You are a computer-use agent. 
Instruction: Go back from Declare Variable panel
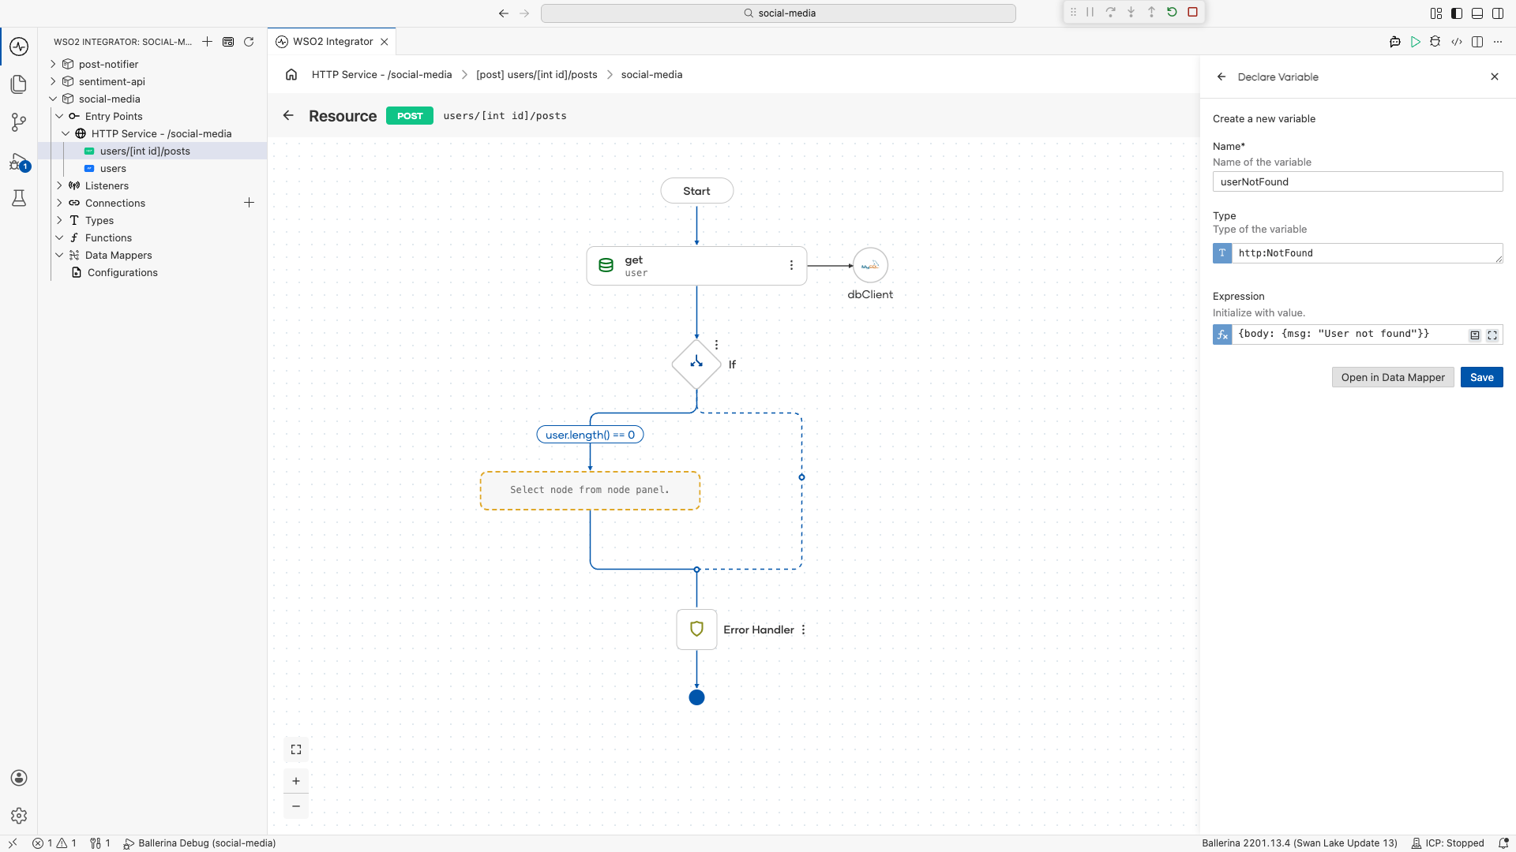click(1221, 77)
